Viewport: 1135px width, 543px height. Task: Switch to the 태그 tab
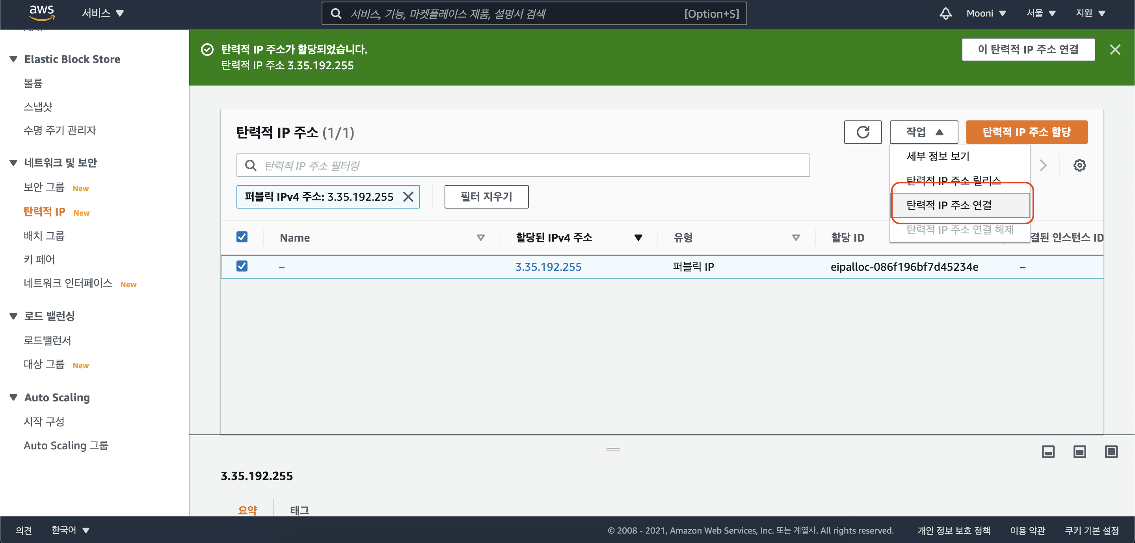pyautogui.click(x=300, y=510)
